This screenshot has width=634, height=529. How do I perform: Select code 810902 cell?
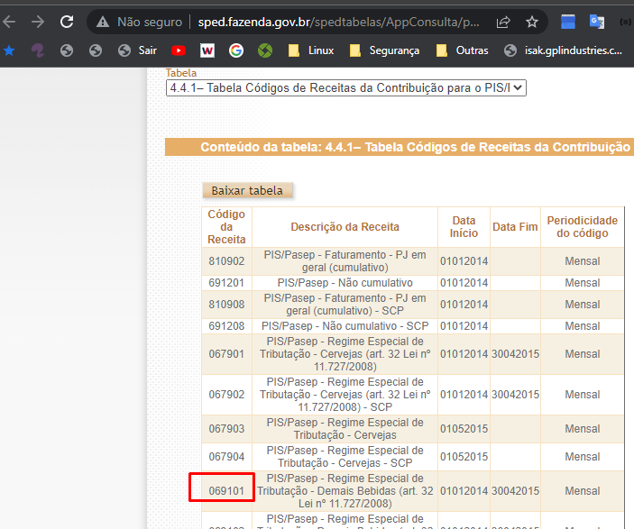(x=226, y=261)
